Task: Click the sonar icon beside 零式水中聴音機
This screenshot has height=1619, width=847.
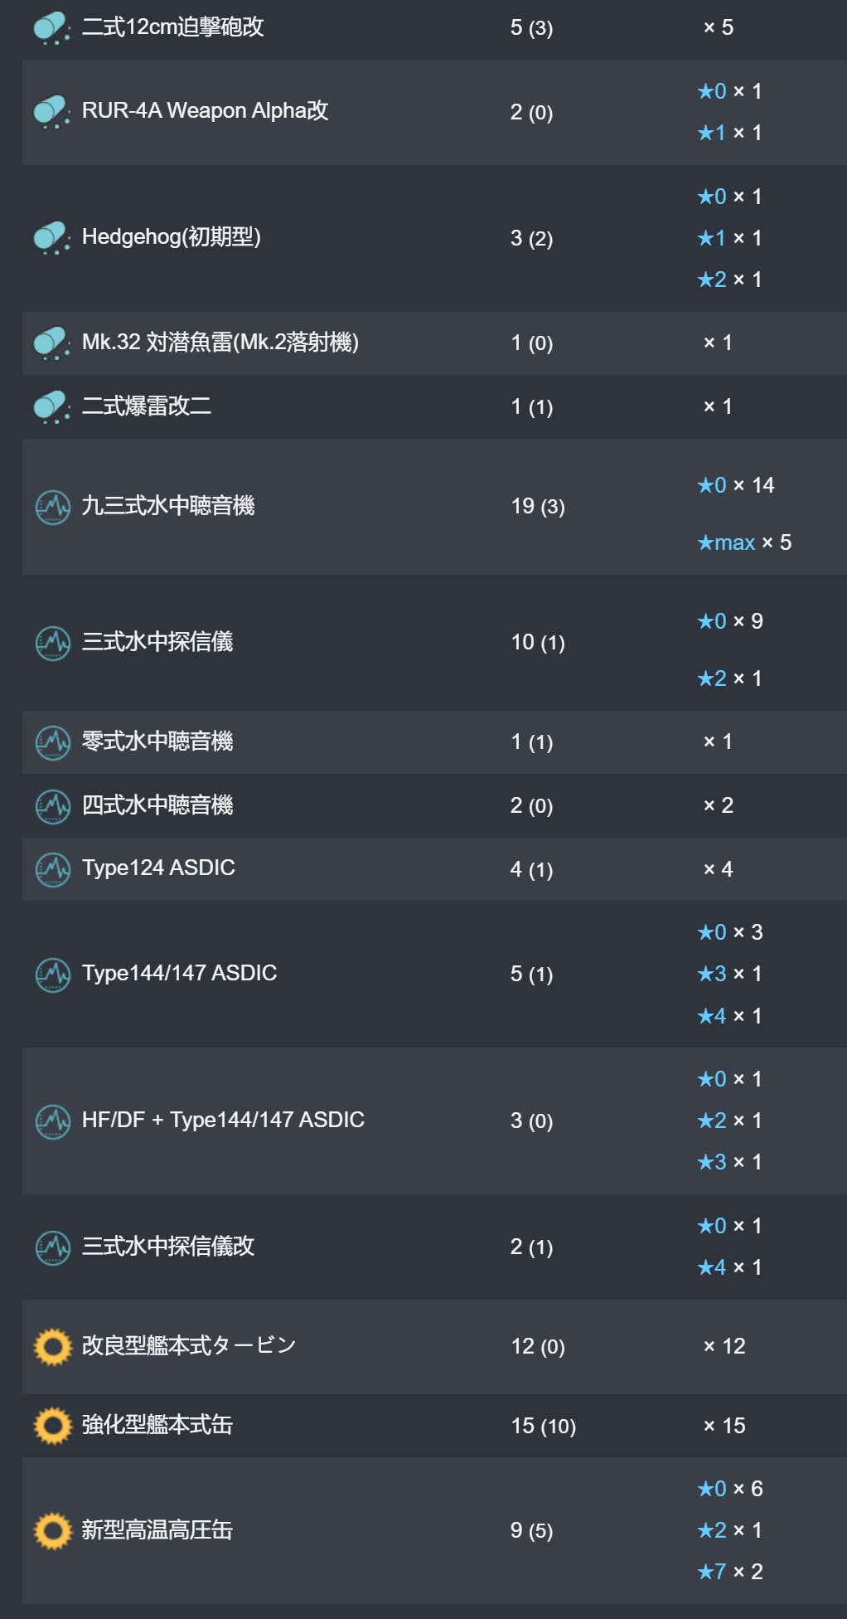Action: [53, 742]
